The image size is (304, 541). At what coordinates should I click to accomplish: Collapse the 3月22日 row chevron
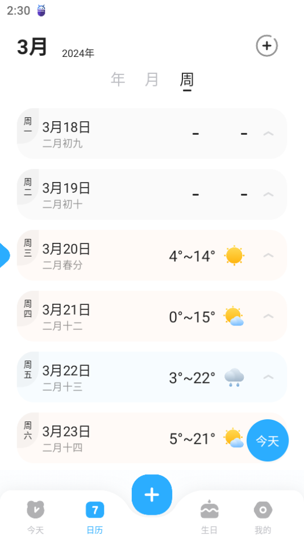(x=269, y=377)
